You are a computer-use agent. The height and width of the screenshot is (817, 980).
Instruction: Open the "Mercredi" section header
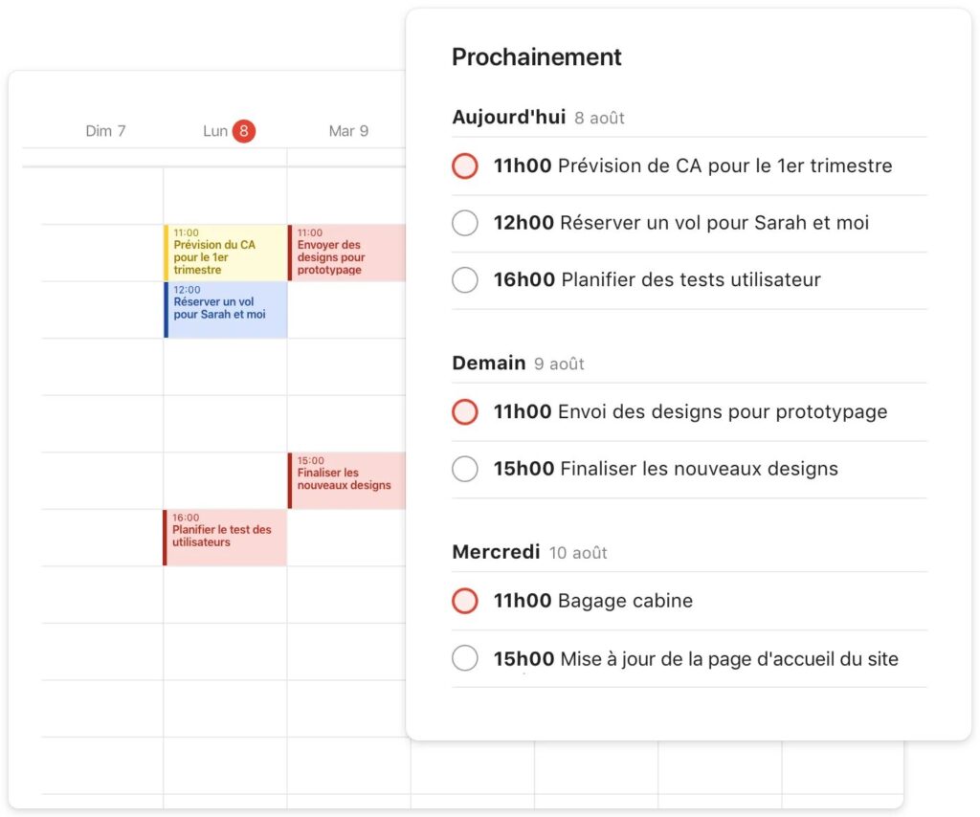pyautogui.click(x=497, y=552)
